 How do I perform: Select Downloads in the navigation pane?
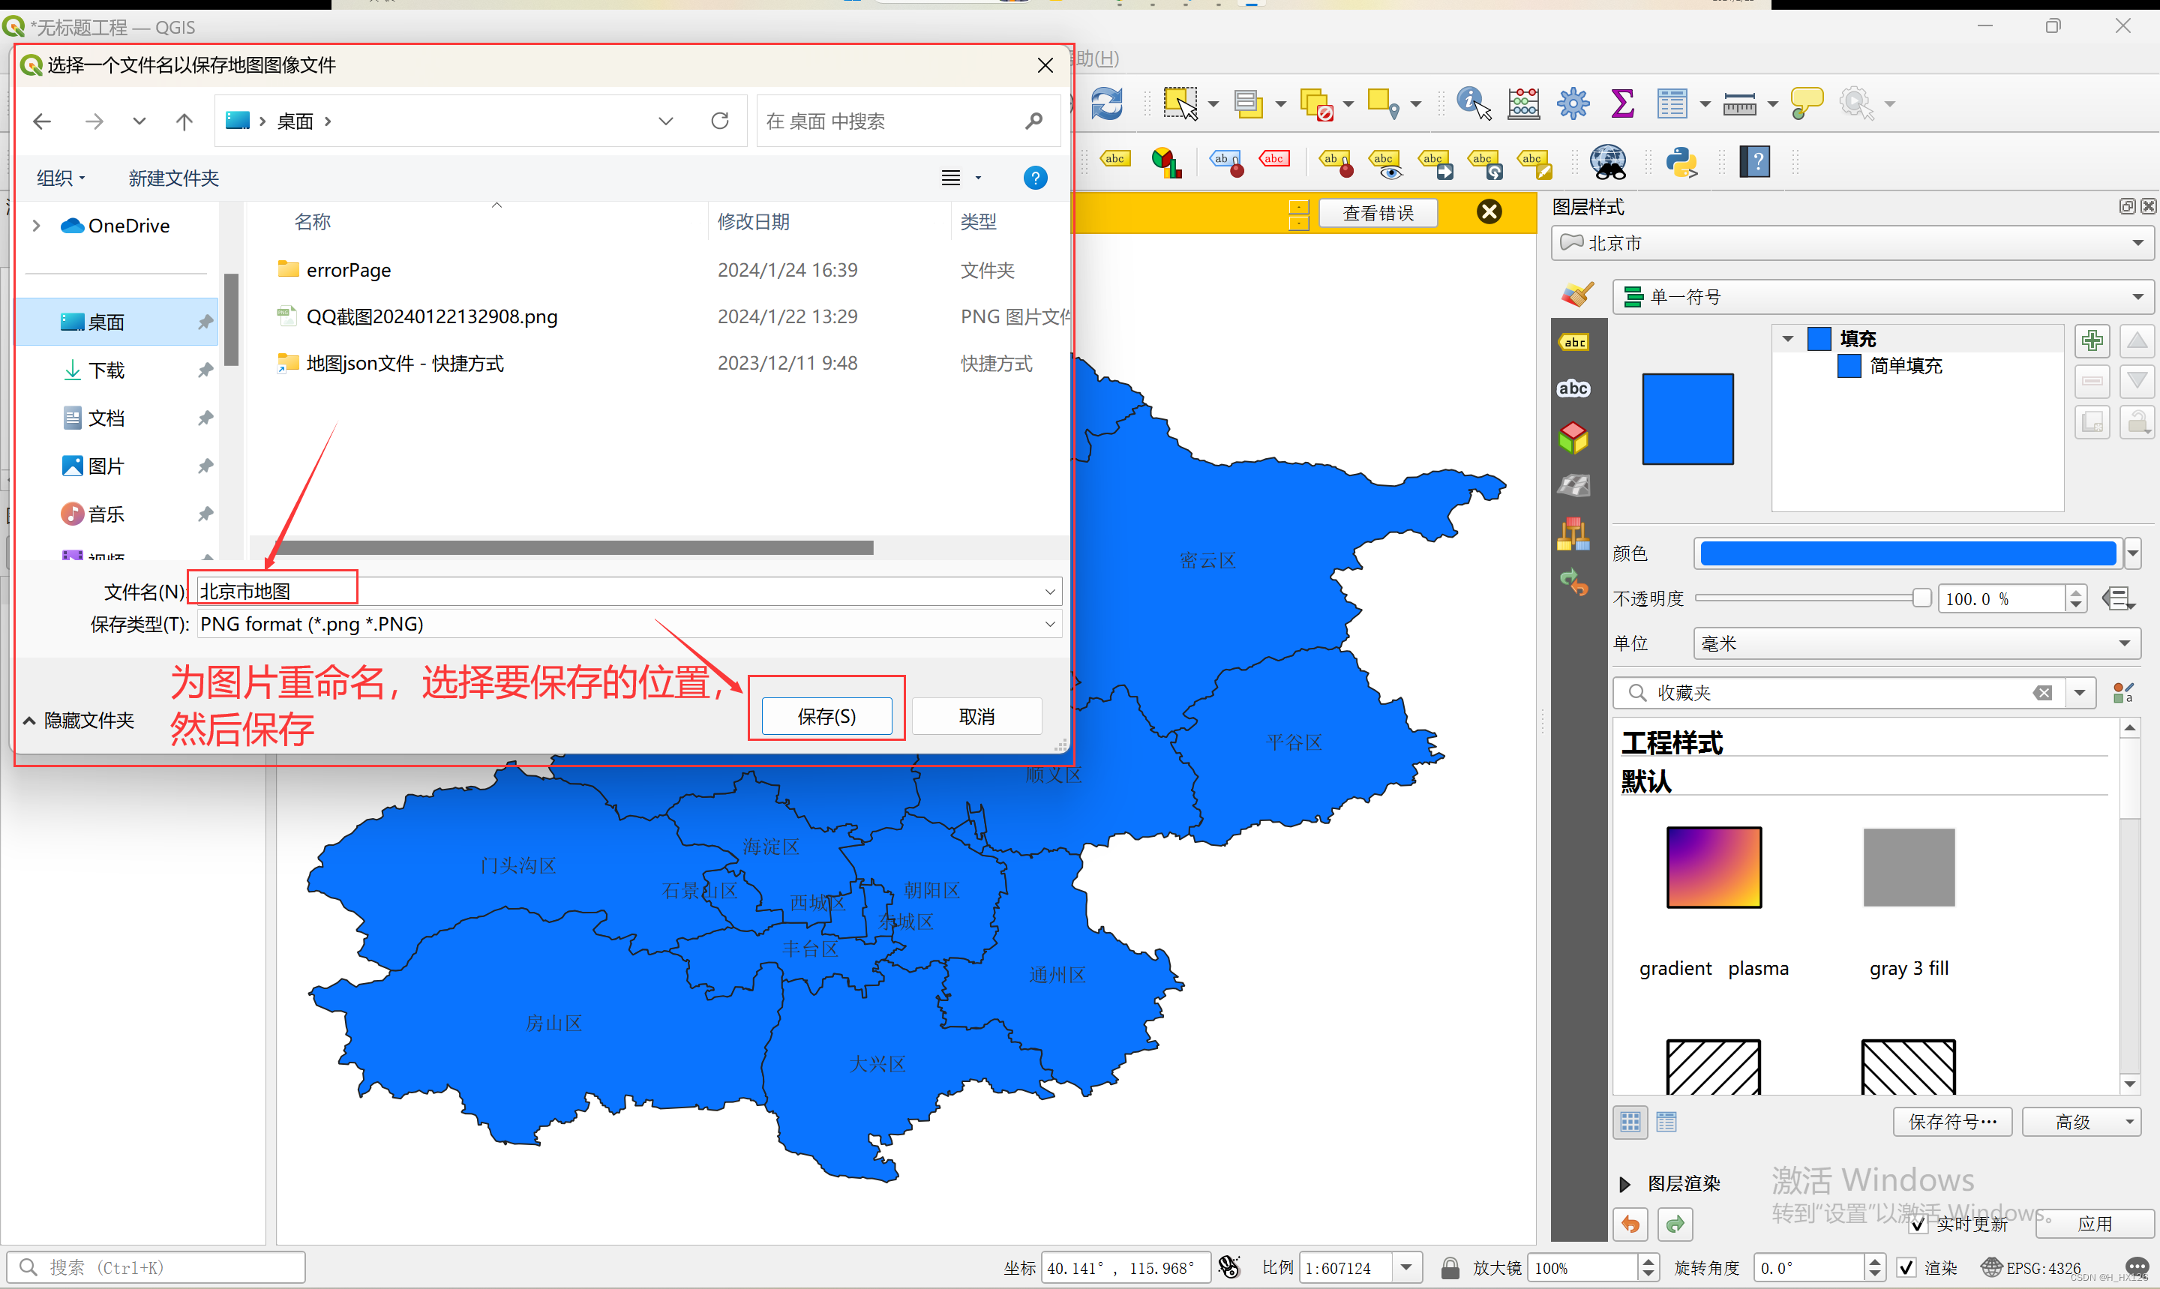[106, 370]
